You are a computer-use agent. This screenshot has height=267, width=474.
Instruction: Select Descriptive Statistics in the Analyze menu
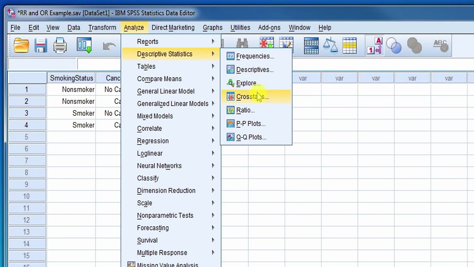tap(171, 54)
